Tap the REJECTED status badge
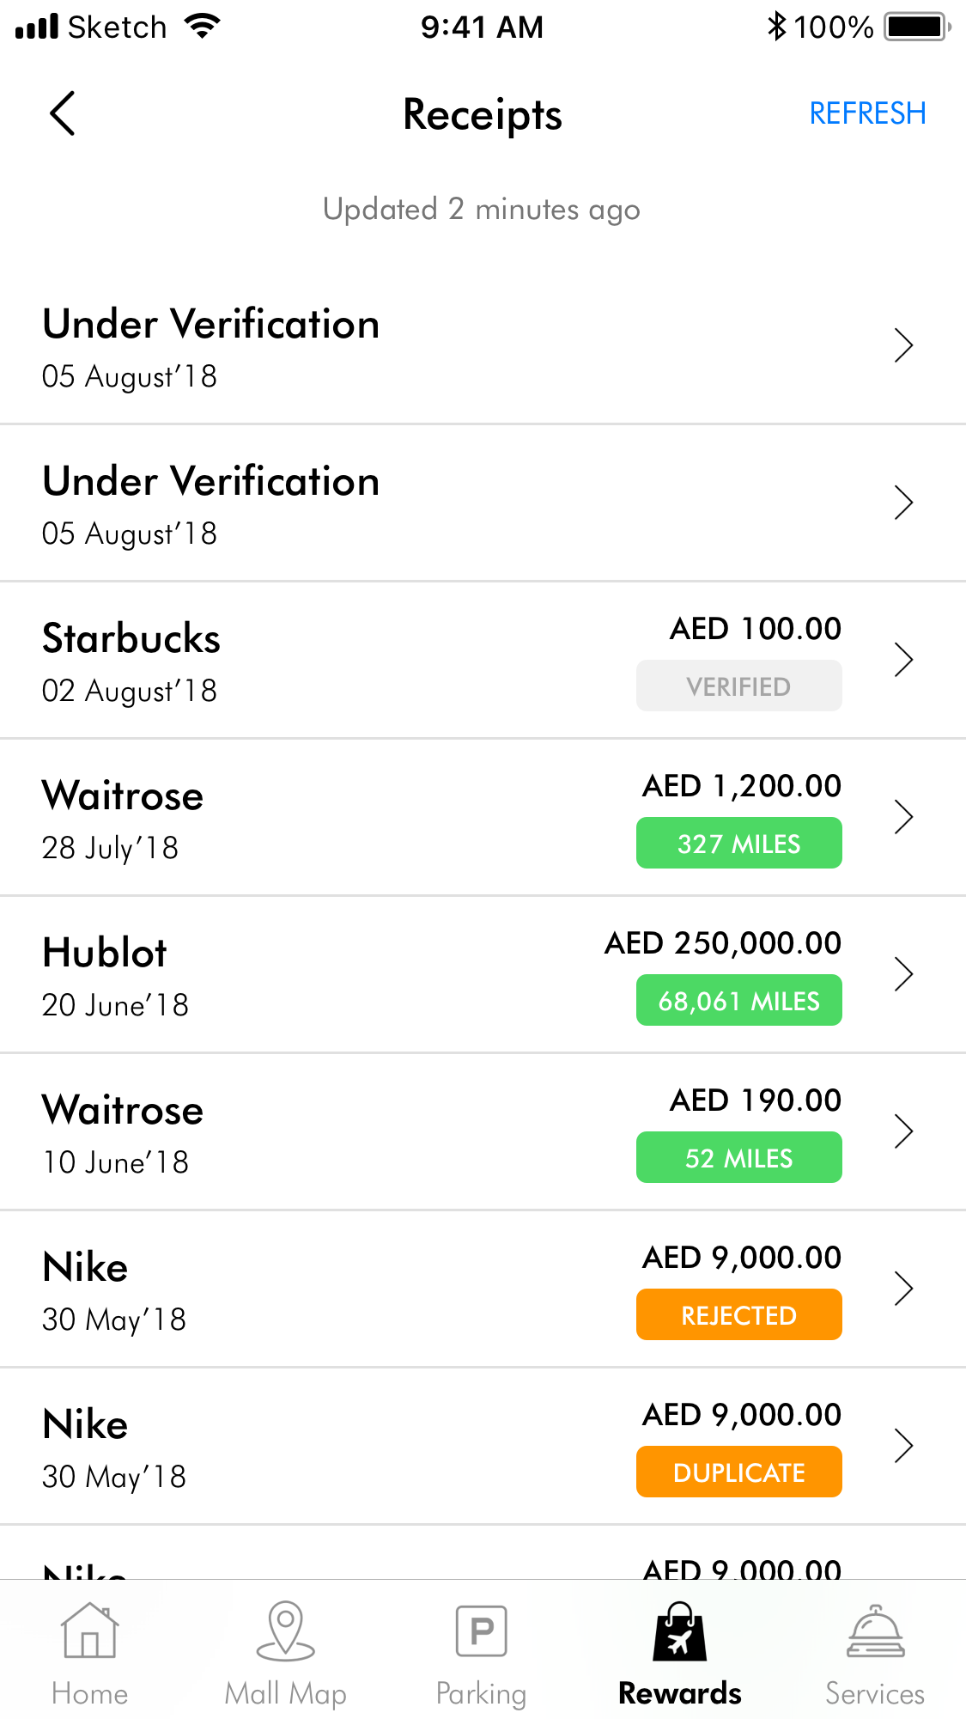 (x=738, y=1314)
